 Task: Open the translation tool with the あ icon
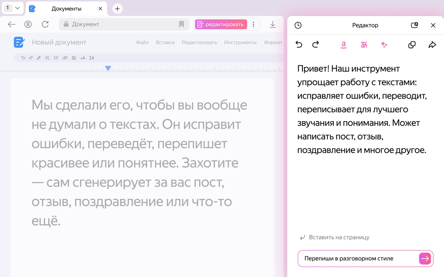coord(364,45)
